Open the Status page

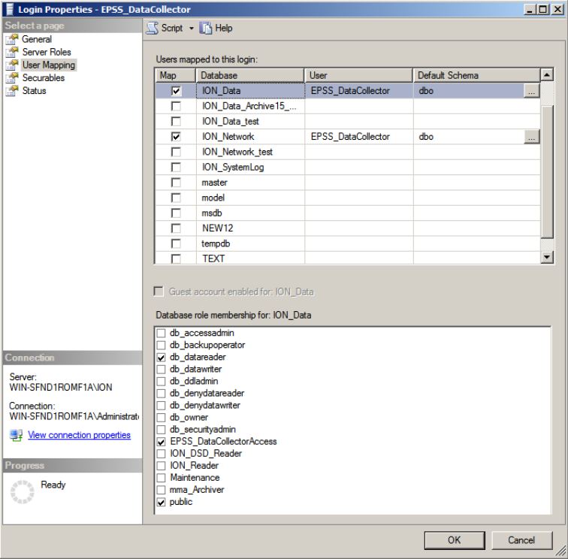(x=34, y=91)
